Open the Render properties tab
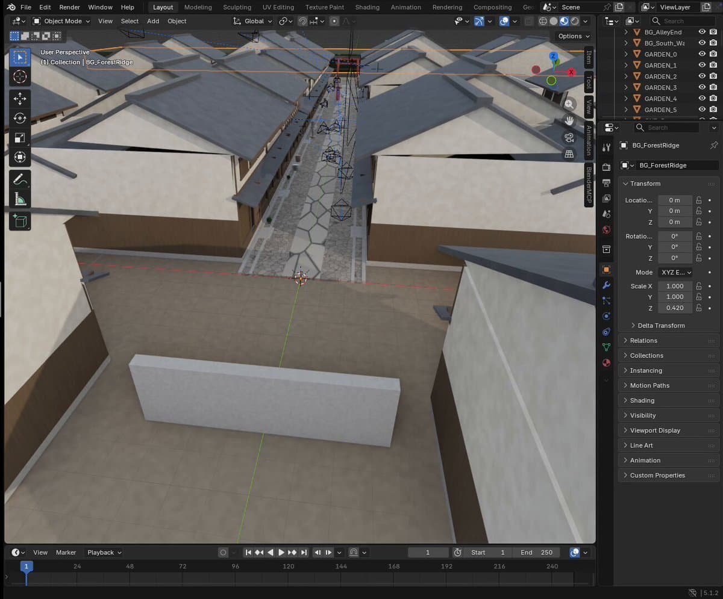The height and width of the screenshot is (599, 723). tap(607, 167)
